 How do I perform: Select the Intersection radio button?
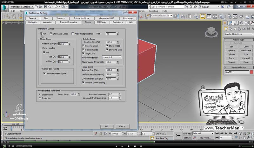(40, 94)
